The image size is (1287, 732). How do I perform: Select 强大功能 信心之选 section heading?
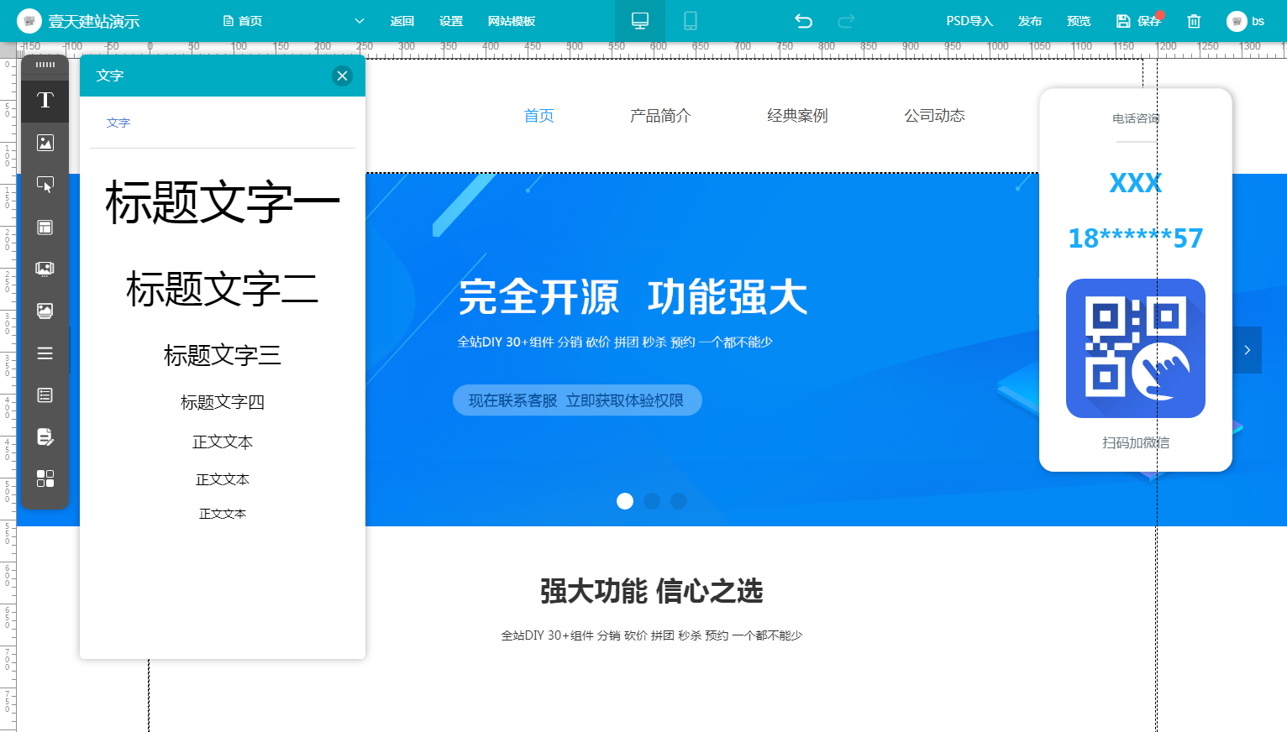point(651,591)
